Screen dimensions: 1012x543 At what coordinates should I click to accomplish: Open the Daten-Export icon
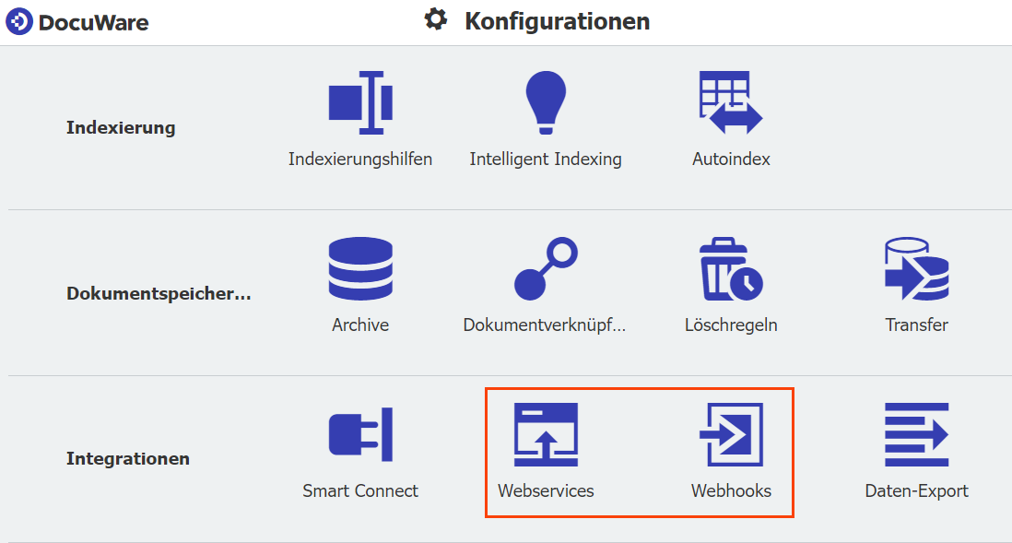(x=916, y=434)
